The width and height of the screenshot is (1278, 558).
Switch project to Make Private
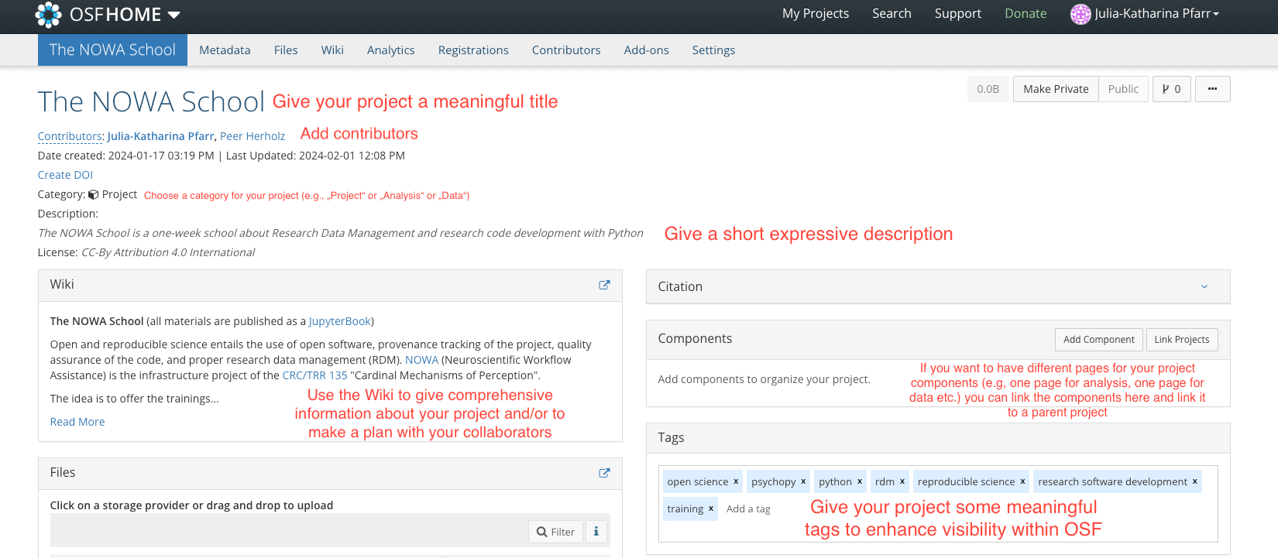click(x=1055, y=89)
